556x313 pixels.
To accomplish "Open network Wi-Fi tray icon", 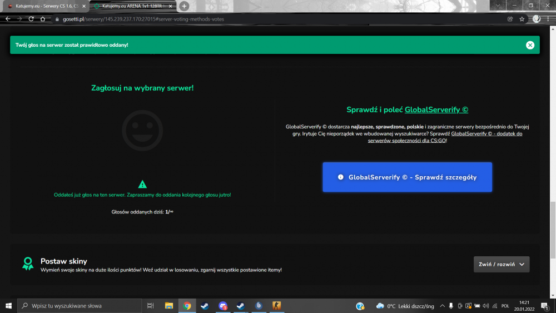I will pyautogui.click(x=495, y=306).
